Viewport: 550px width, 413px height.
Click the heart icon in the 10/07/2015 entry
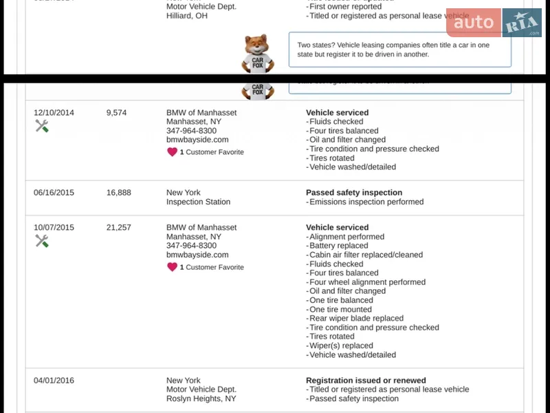pos(172,267)
